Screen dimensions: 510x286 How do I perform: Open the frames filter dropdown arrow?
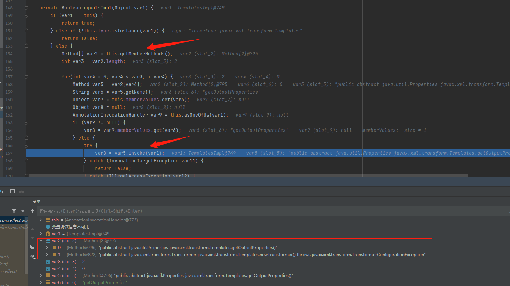point(23,211)
